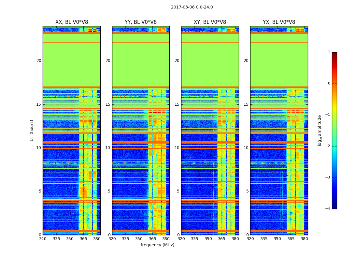The width and height of the screenshot is (342, 261).
Task: Click the colorbar tick label '0'
Action: pos(329,84)
